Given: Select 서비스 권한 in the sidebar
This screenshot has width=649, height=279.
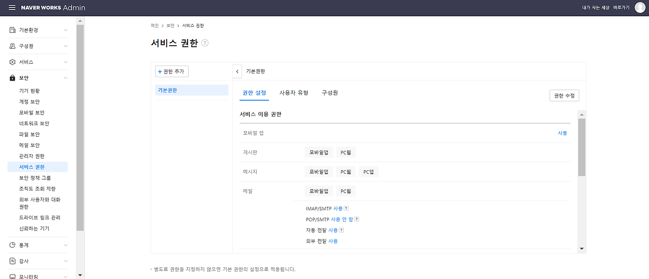Looking at the screenshot, I should pyautogui.click(x=38, y=167).
